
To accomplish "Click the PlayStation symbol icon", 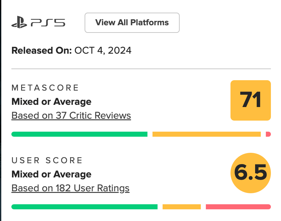I will click(20, 23).
